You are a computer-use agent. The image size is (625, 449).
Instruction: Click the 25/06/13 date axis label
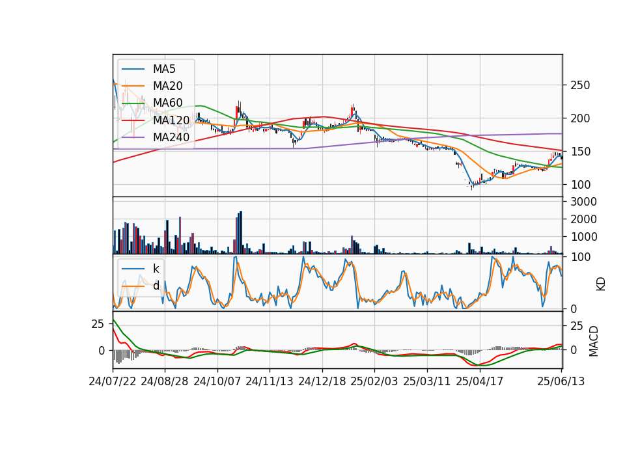pyautogui.click(x=561, y=381)
